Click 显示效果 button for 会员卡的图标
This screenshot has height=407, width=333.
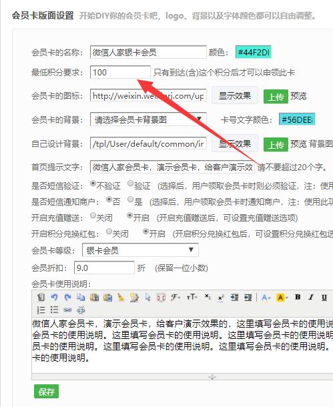coord(235,95)
